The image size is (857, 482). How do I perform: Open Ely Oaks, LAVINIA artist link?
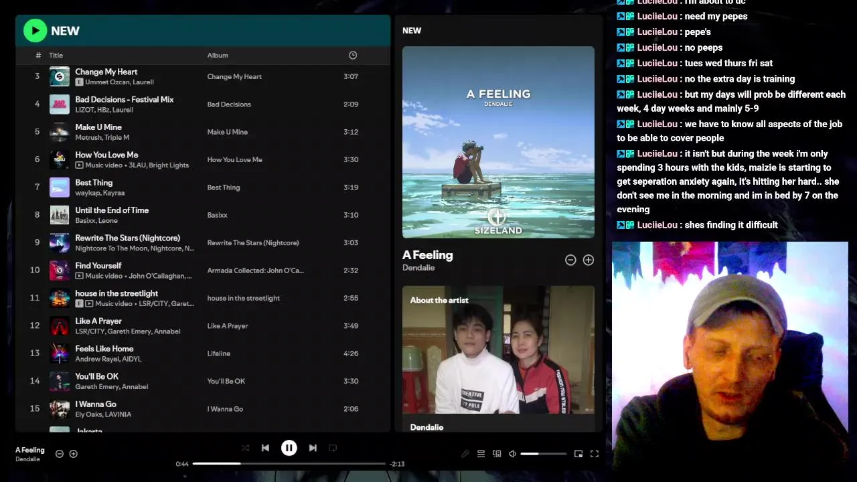click(103, 414)
